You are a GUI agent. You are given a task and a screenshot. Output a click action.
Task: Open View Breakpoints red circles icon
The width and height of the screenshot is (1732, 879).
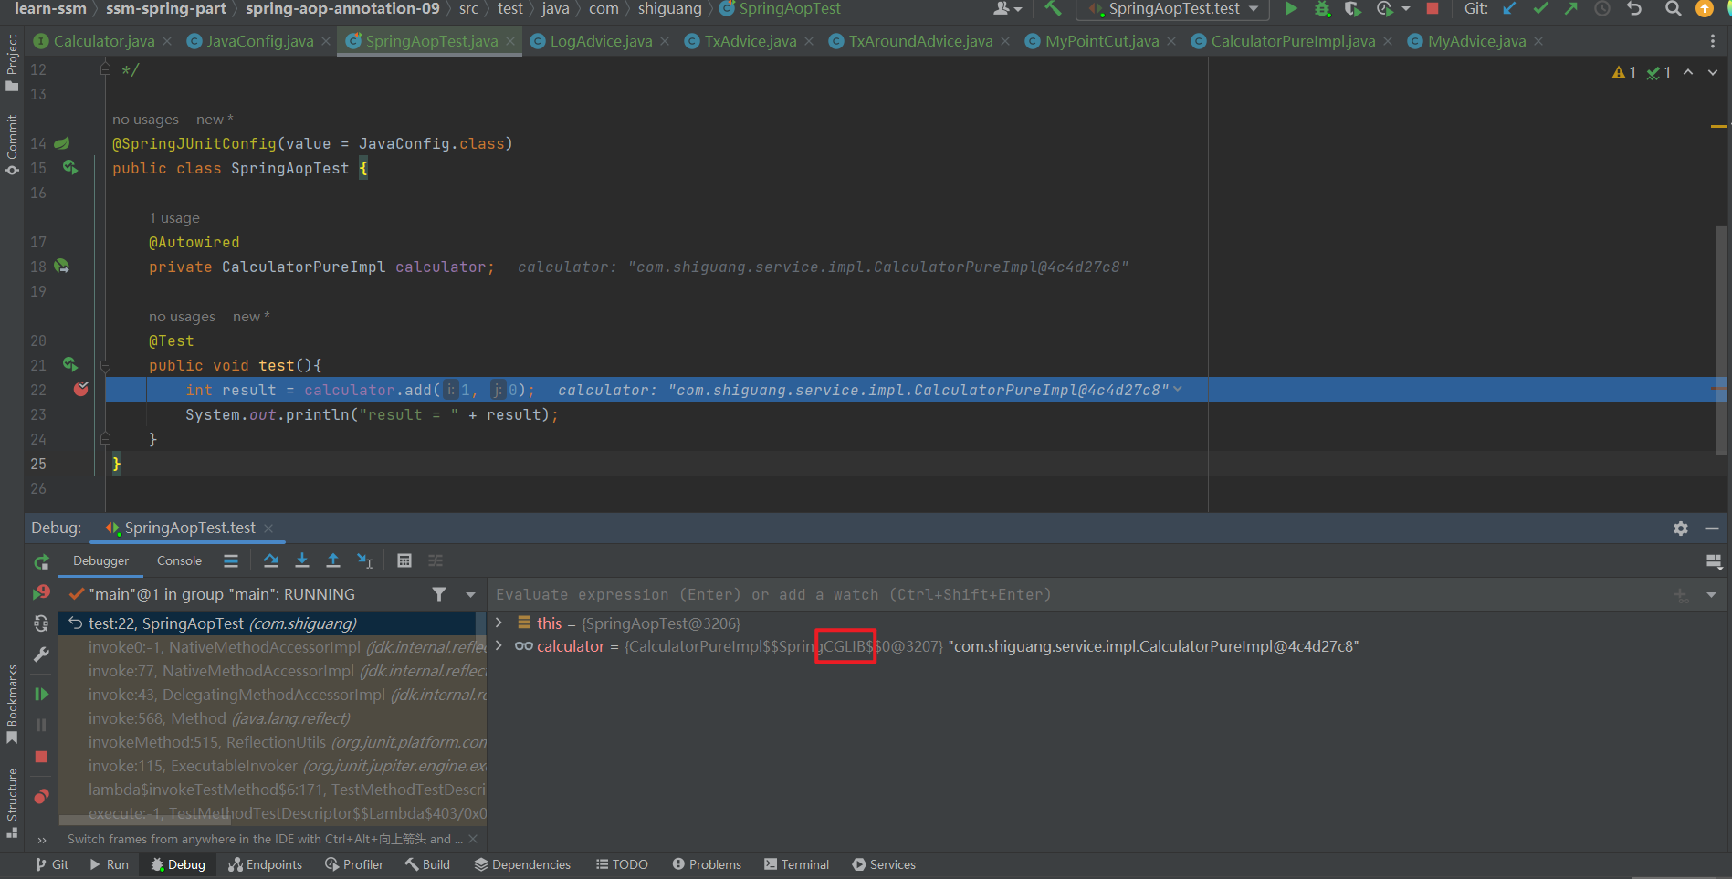point(41,796)
